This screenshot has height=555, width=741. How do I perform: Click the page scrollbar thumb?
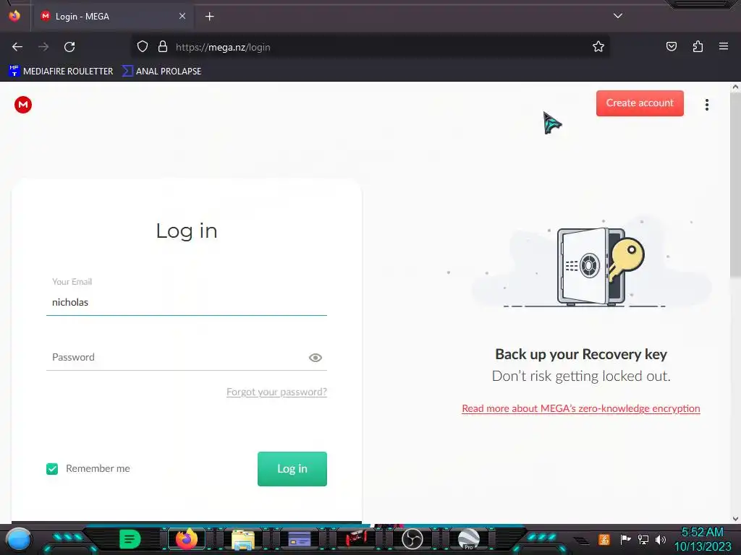tap(735, 184)
